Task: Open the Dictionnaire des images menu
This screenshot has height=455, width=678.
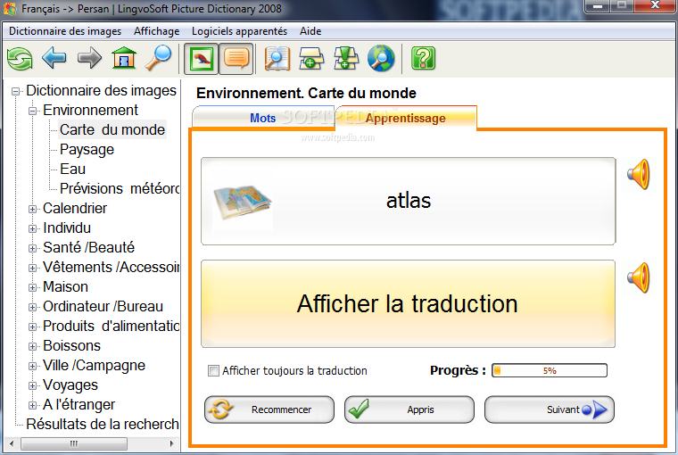Action: click(65, 31)
